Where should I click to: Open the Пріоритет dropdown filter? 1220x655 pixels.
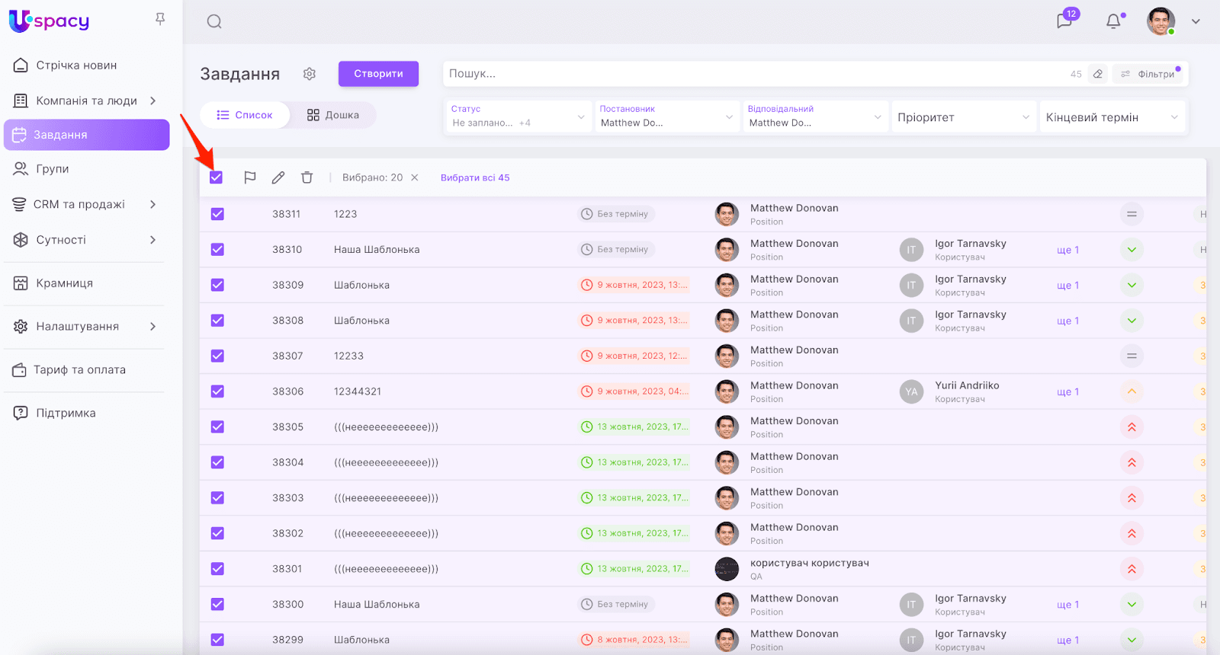963,117
